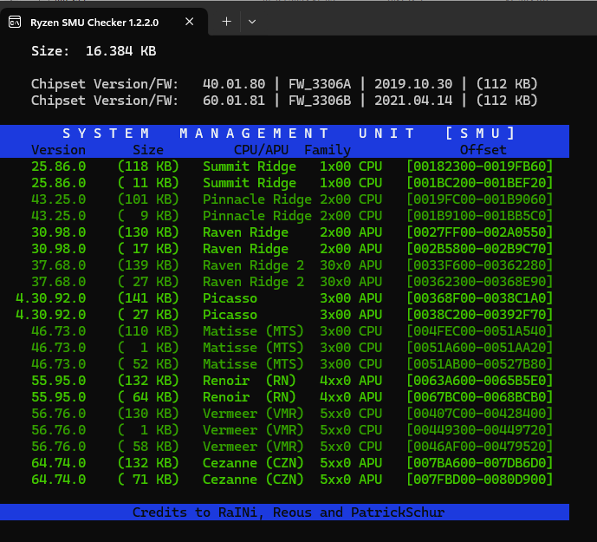The image size is (597, 542).
Task: Click Pinnacle Ridge in the 101 KB row
Action: (257, 199)
